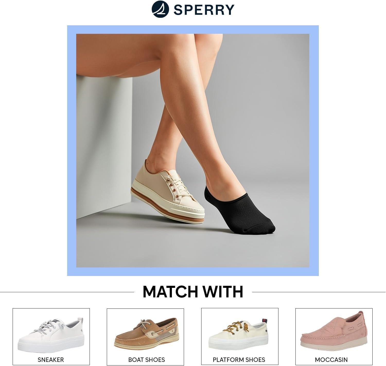The image size is (386, 366).
Task: Select the cream platform shoe thumbnail
Action: click(240, 336)
